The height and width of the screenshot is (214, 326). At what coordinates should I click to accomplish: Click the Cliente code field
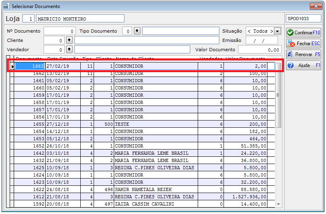(54, 40)
